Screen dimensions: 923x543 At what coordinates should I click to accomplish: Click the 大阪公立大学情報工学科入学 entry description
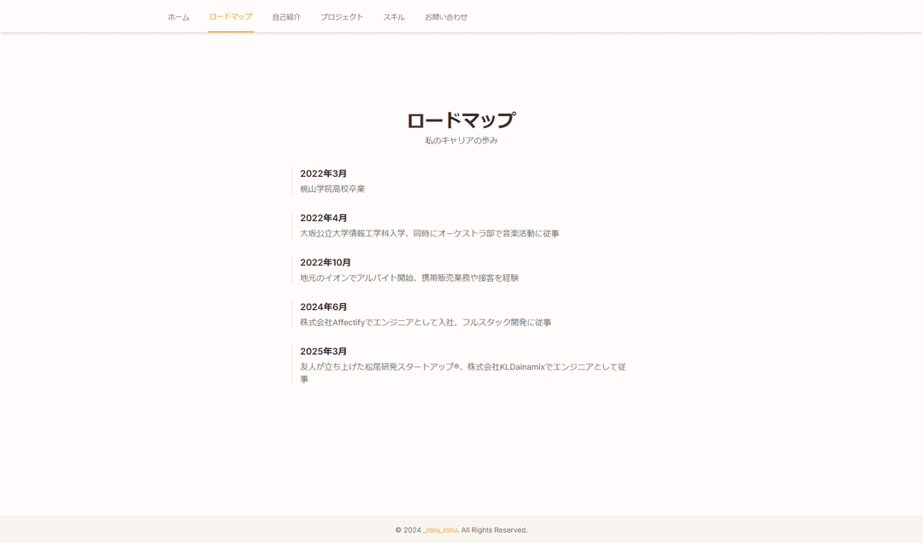point(430,234)
